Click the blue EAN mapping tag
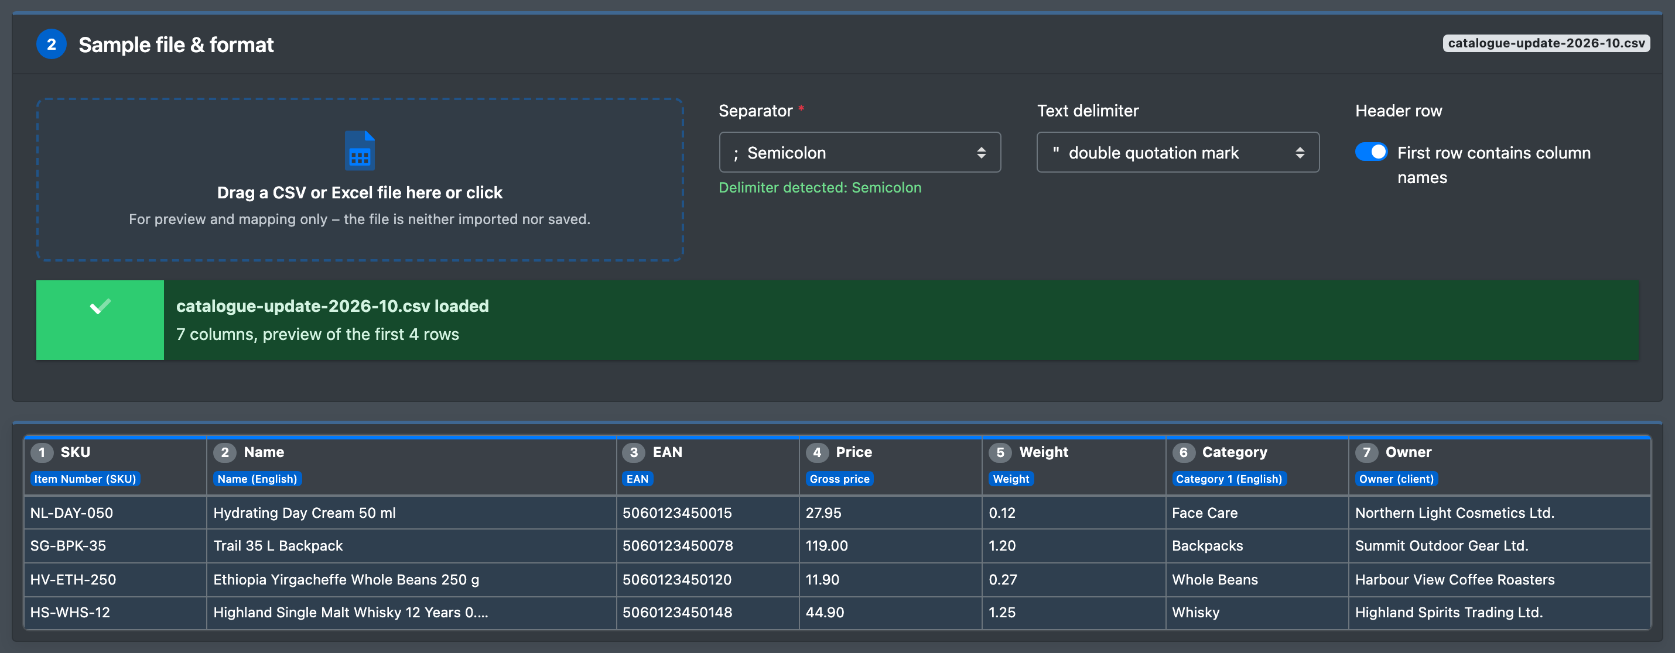 (637, 479)
